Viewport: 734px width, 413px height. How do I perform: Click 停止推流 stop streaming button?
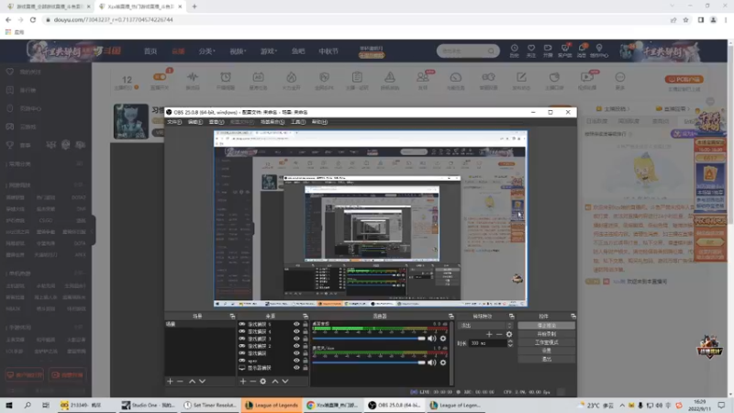546,326
